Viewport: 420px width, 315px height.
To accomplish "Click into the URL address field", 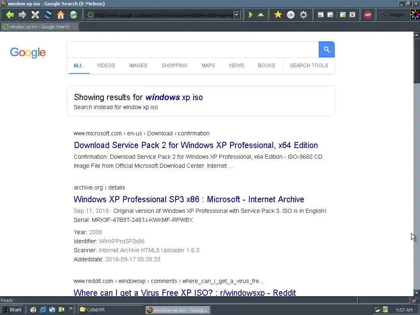I will pyautogui.click(x=164, y=15).
